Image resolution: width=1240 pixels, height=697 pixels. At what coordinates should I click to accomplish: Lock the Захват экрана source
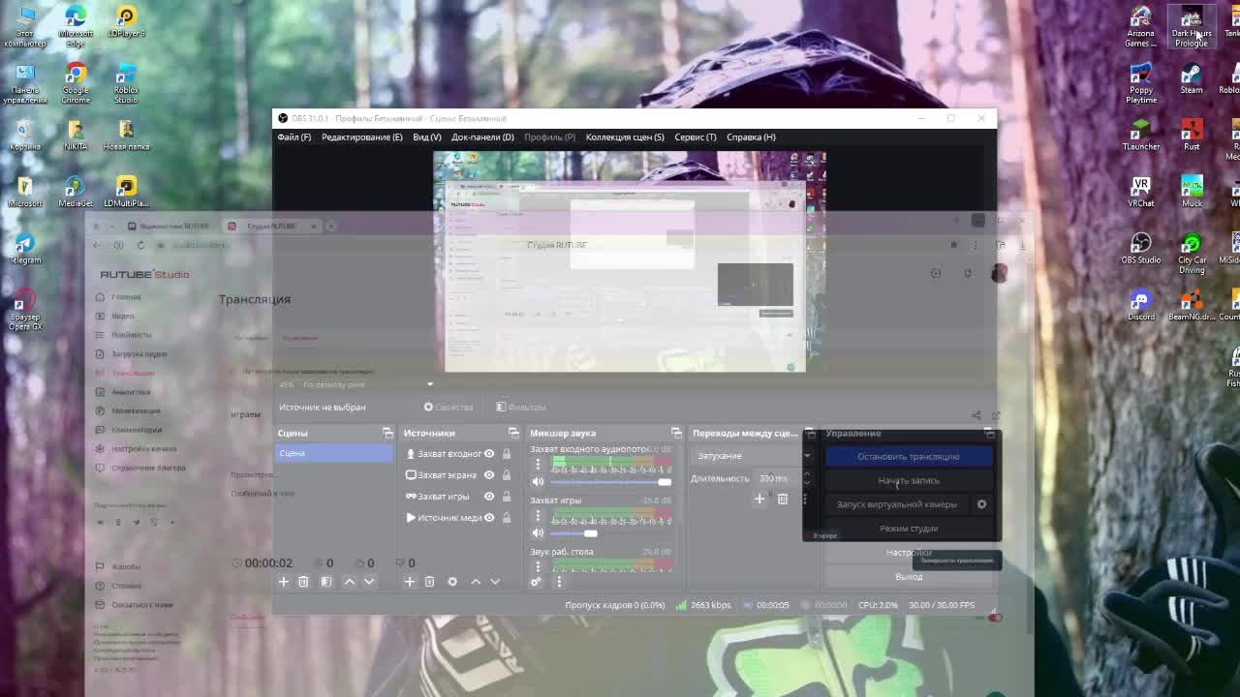click(506, 474)
